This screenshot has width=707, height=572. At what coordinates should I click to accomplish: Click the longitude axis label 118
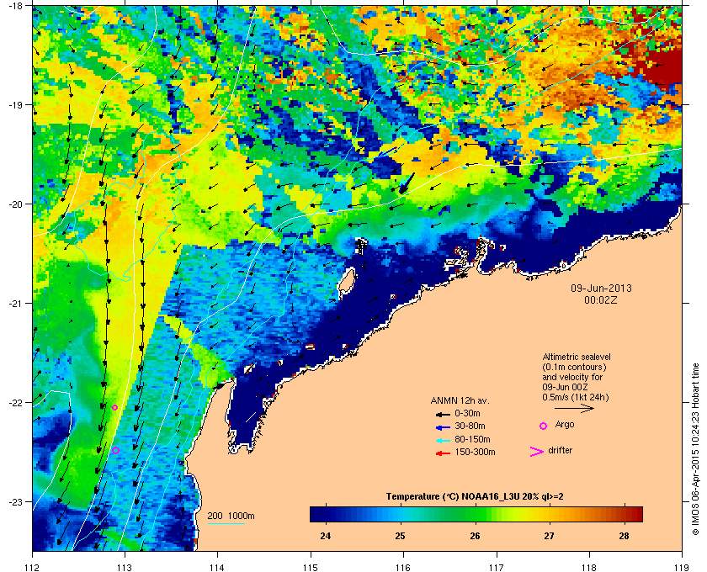(589, 567)
